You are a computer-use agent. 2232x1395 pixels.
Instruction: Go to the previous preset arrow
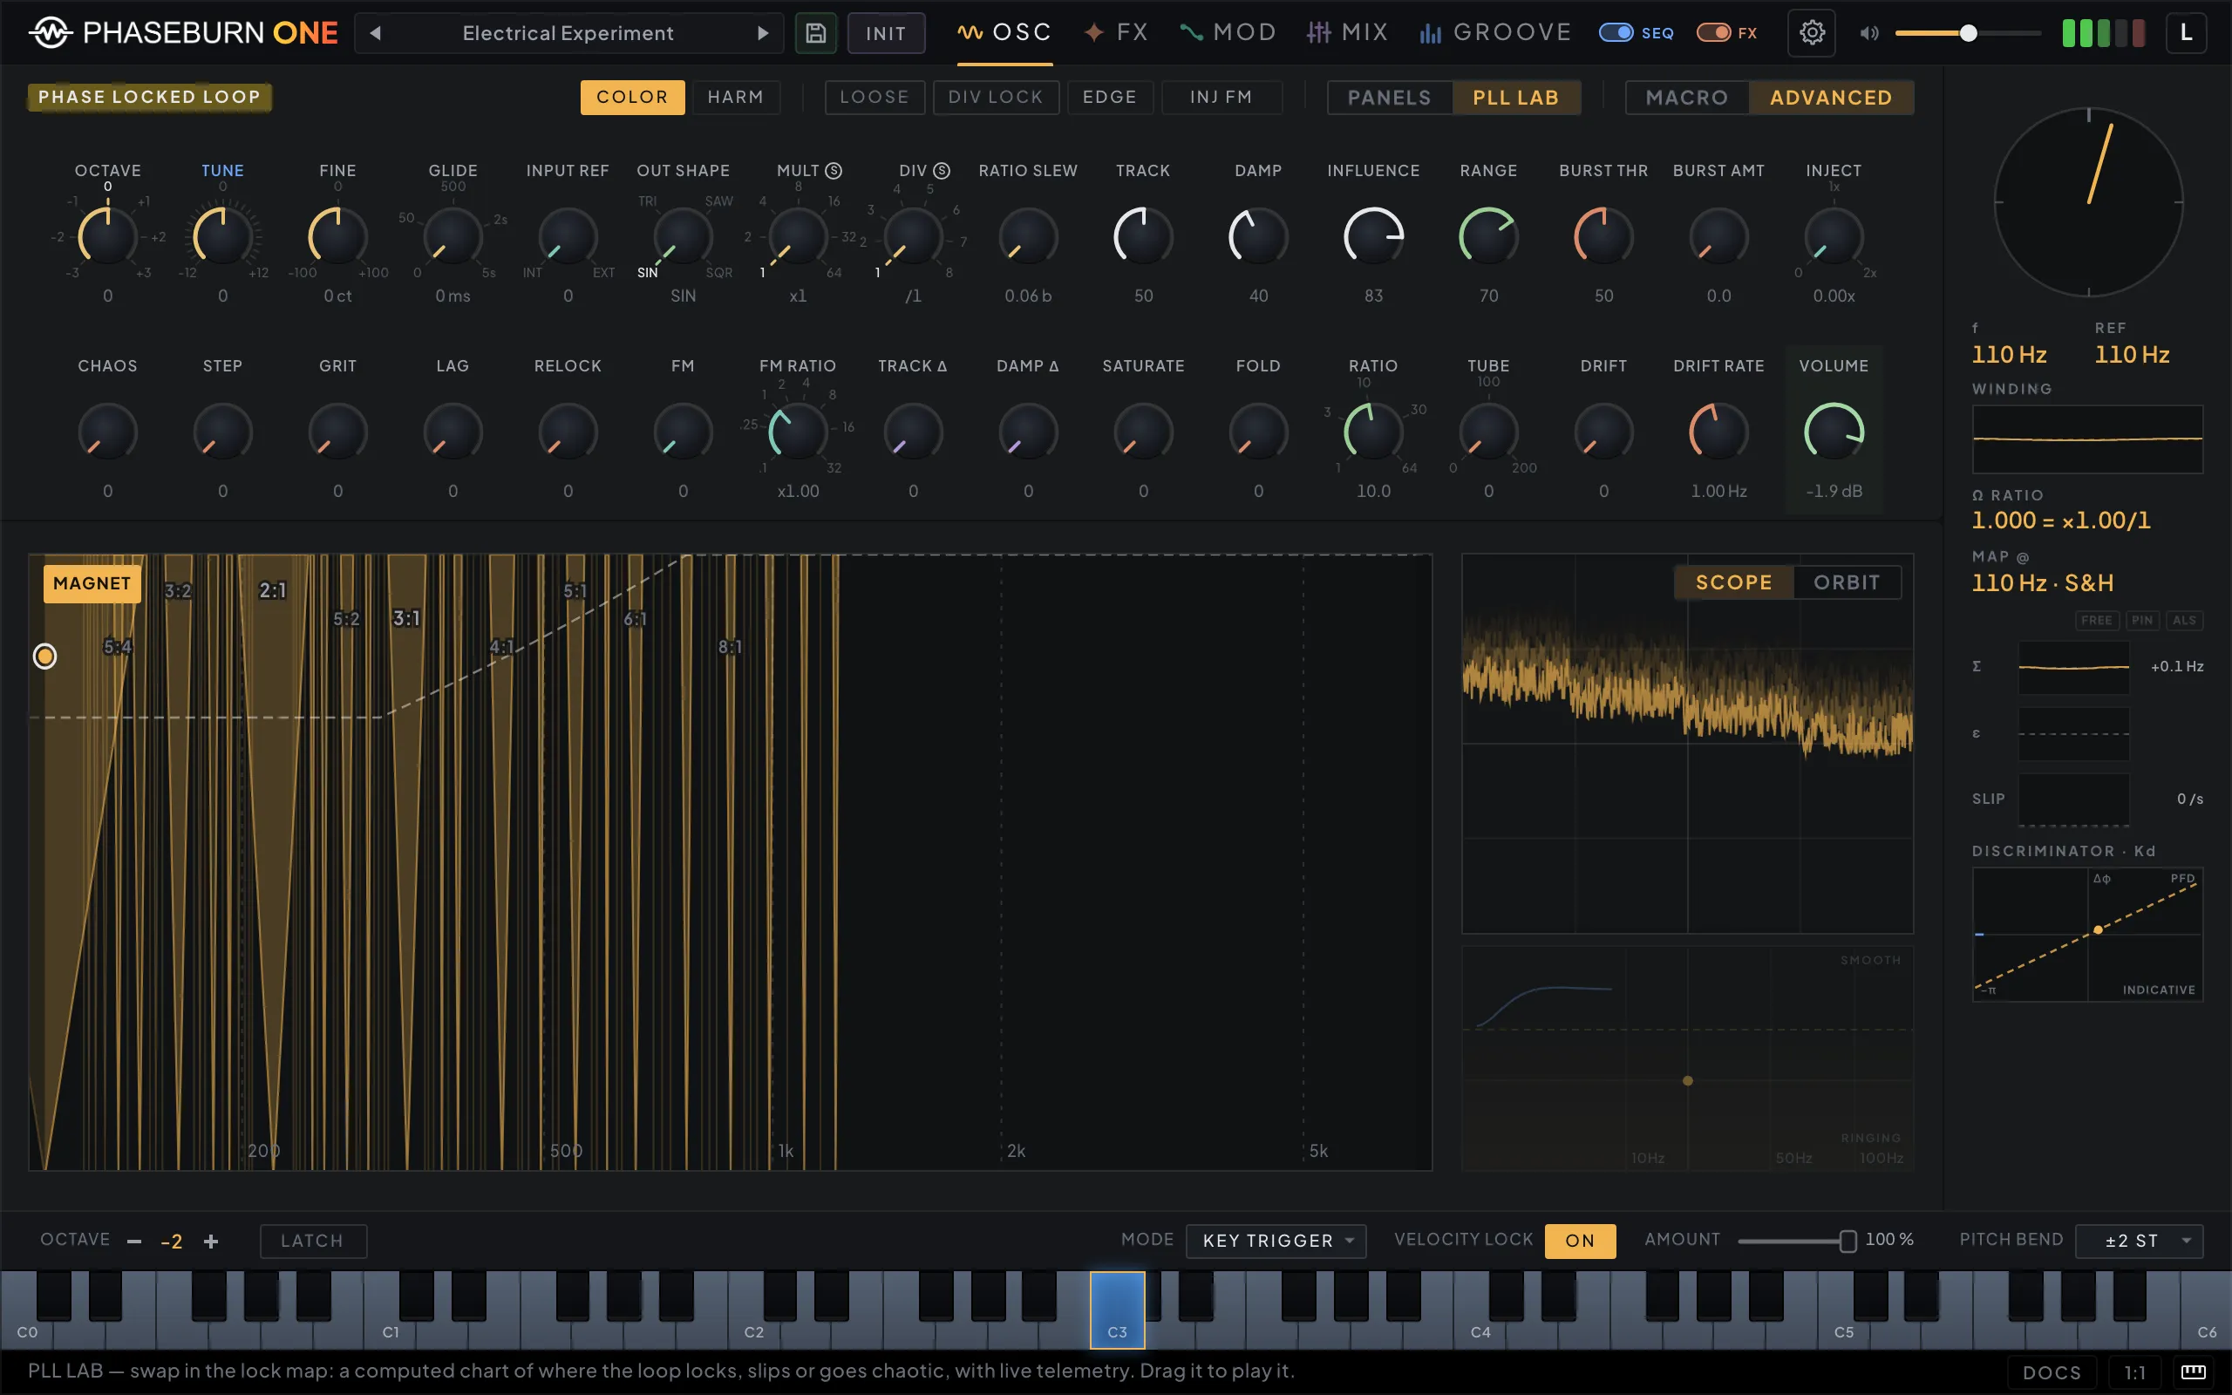click(376, 33)
